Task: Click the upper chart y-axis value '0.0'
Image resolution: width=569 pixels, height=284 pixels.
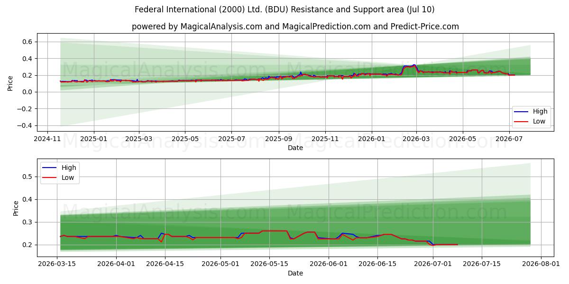Action: 27,92
